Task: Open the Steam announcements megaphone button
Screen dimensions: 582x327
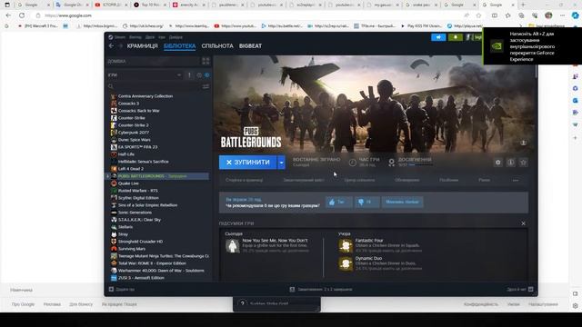Action: point(438,37)
